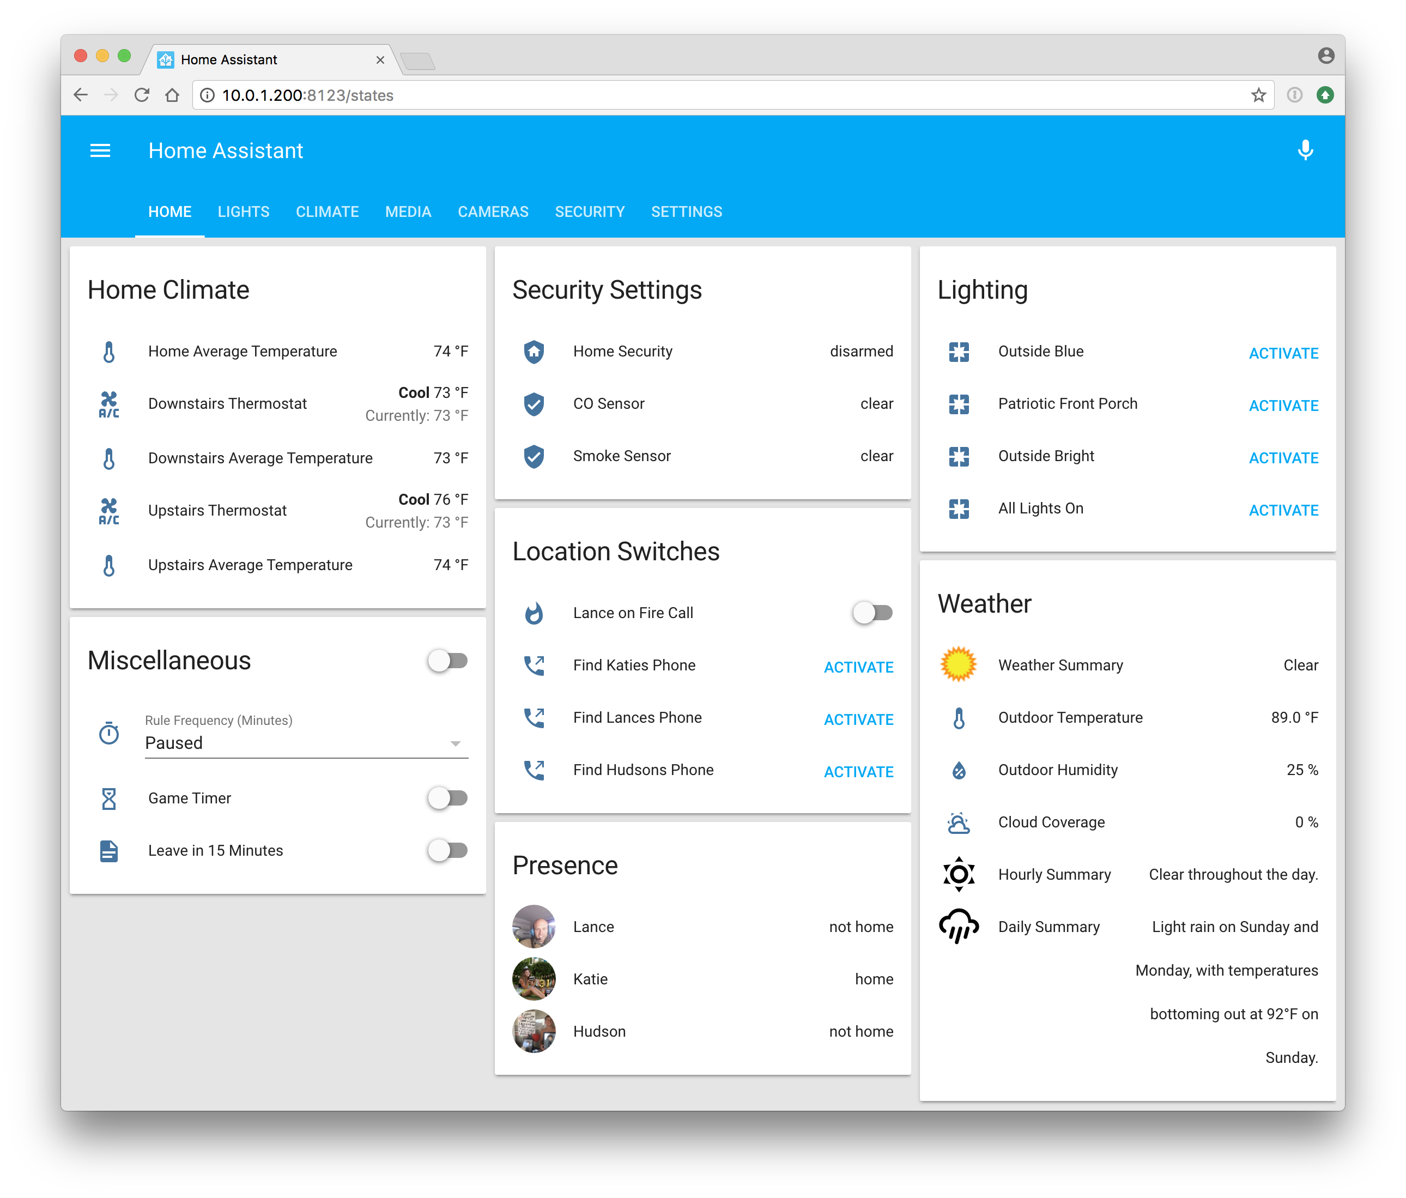This screenshot has height=1198, width=1406.
Task: Open the hamburger sidebar menu
Action: (100, 150)
